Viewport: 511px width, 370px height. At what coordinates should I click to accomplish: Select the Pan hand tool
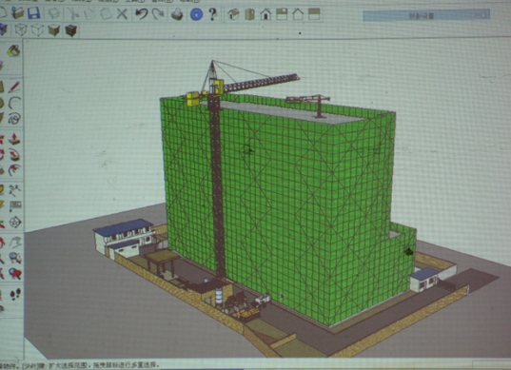(x=15, y=242)
